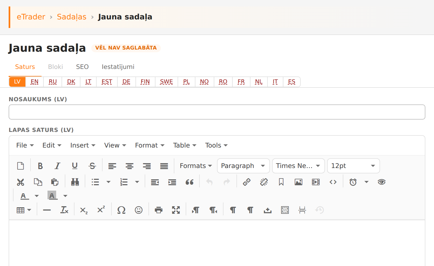Click the Preview eye icon

click(382, 182)
